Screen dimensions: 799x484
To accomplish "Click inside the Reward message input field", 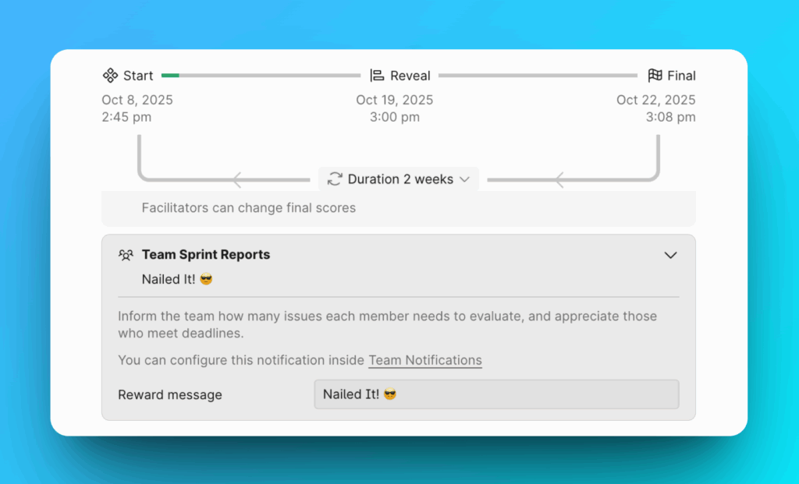I will (x=496, y=394).
